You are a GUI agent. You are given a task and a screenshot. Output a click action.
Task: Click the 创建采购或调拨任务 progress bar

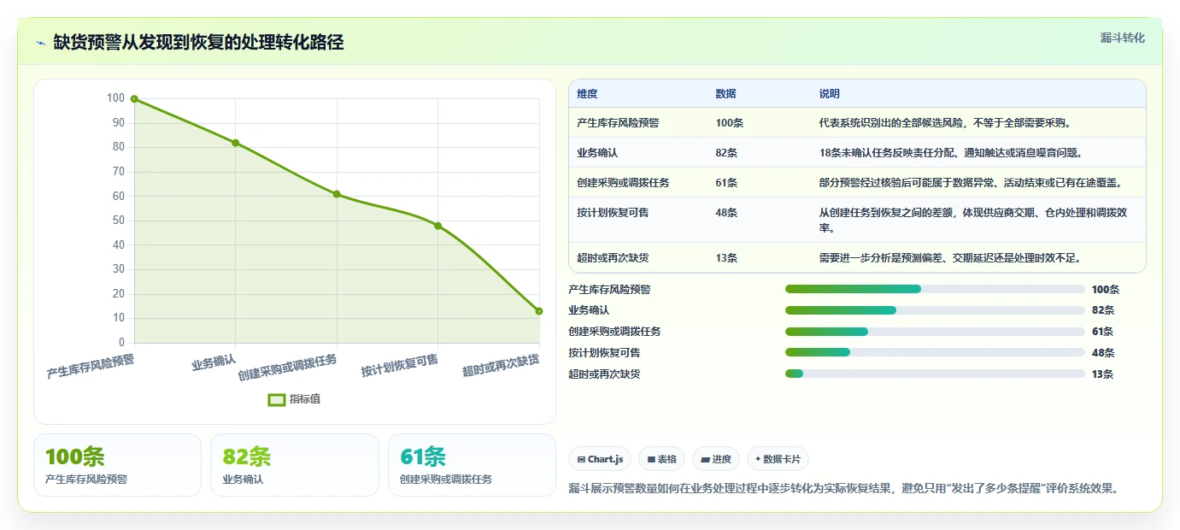tap(935, 332)
